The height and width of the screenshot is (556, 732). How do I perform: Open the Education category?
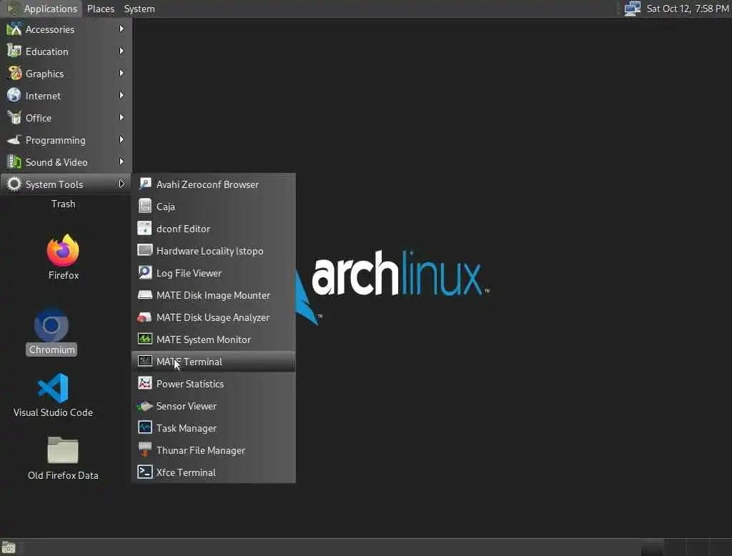pos(66,51)
